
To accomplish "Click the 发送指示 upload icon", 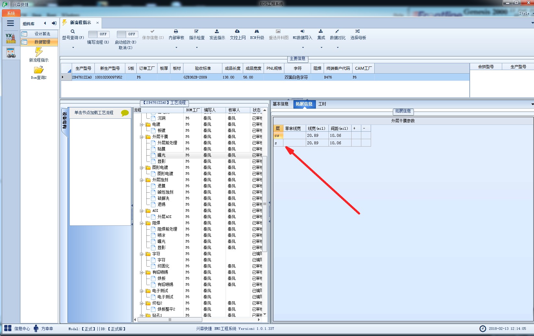I will 217,31.
